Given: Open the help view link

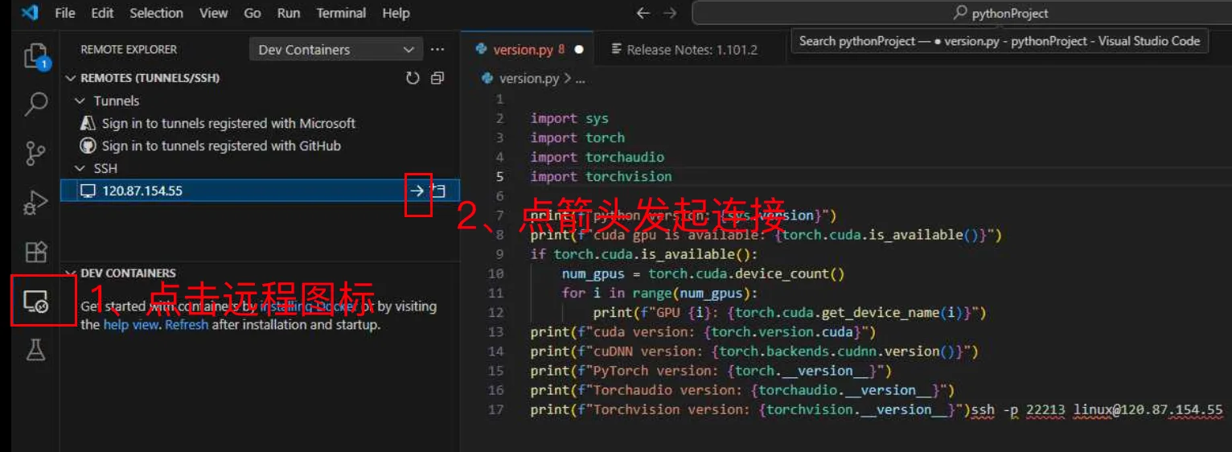Looking at the screenshot, I should [133, 325].
